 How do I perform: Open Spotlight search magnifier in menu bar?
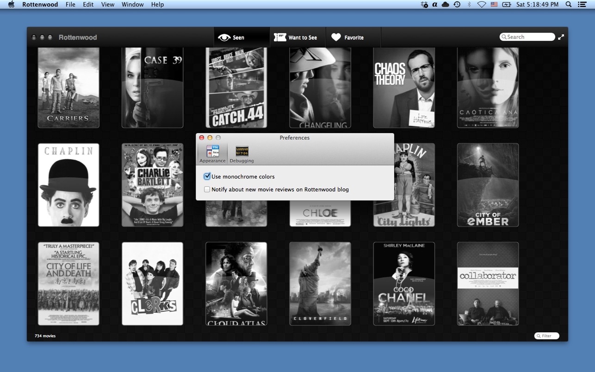click(569, 5)
